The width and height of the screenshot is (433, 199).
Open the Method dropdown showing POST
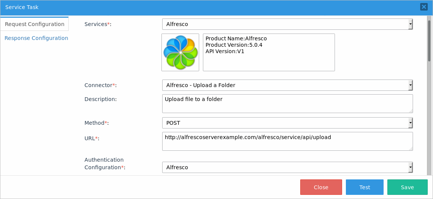(287, 123)
